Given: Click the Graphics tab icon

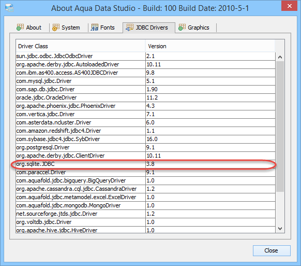Looking at the screenshot, I should click(182, 27).
